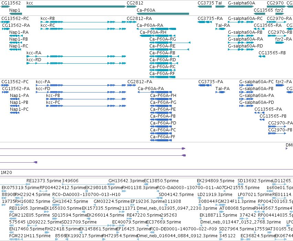Select the Tal gene label
The image size is (293, 241).
[218, 3]
